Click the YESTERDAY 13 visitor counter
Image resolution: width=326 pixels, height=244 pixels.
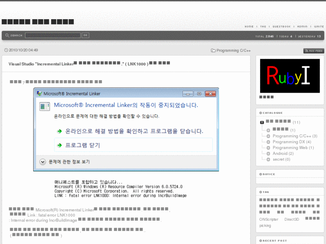[309, 36]
